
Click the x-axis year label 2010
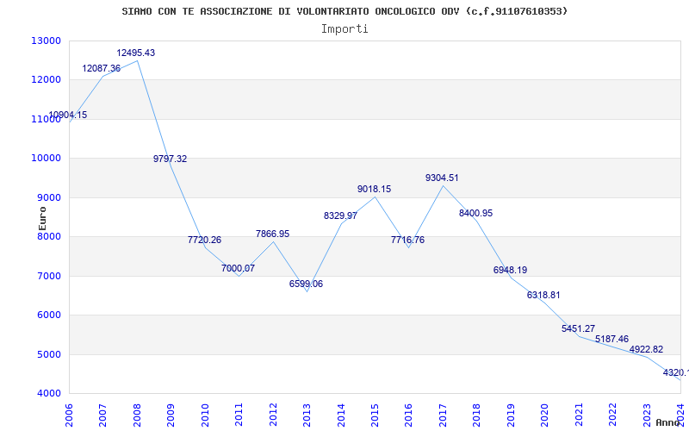(205, 415)
